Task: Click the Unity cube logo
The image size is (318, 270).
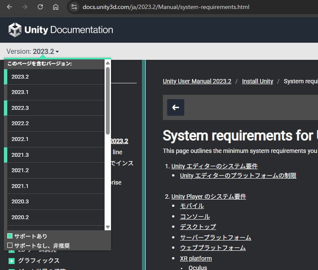Action: 15,30
